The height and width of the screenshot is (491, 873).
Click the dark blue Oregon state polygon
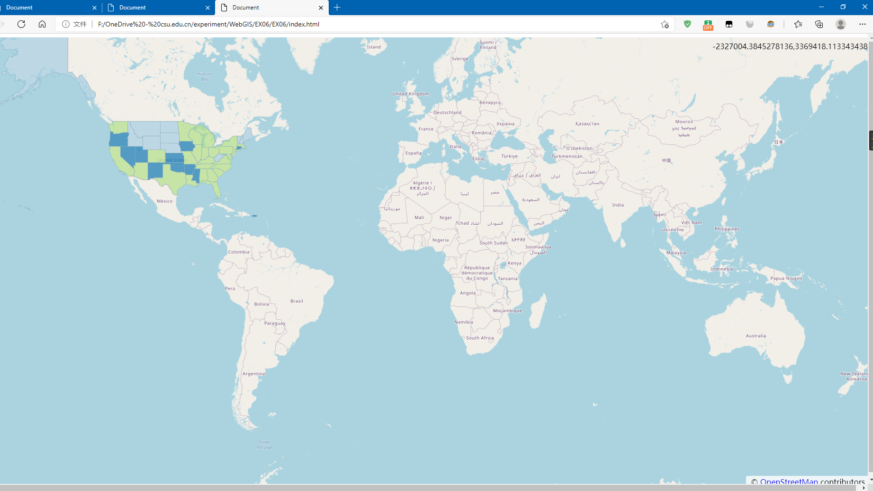(x=118, y=139)
